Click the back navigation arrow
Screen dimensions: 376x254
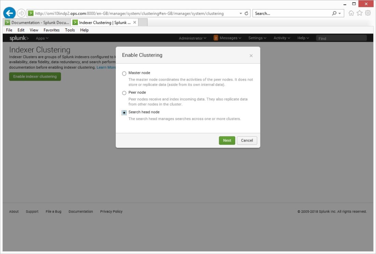coord(9,13)
